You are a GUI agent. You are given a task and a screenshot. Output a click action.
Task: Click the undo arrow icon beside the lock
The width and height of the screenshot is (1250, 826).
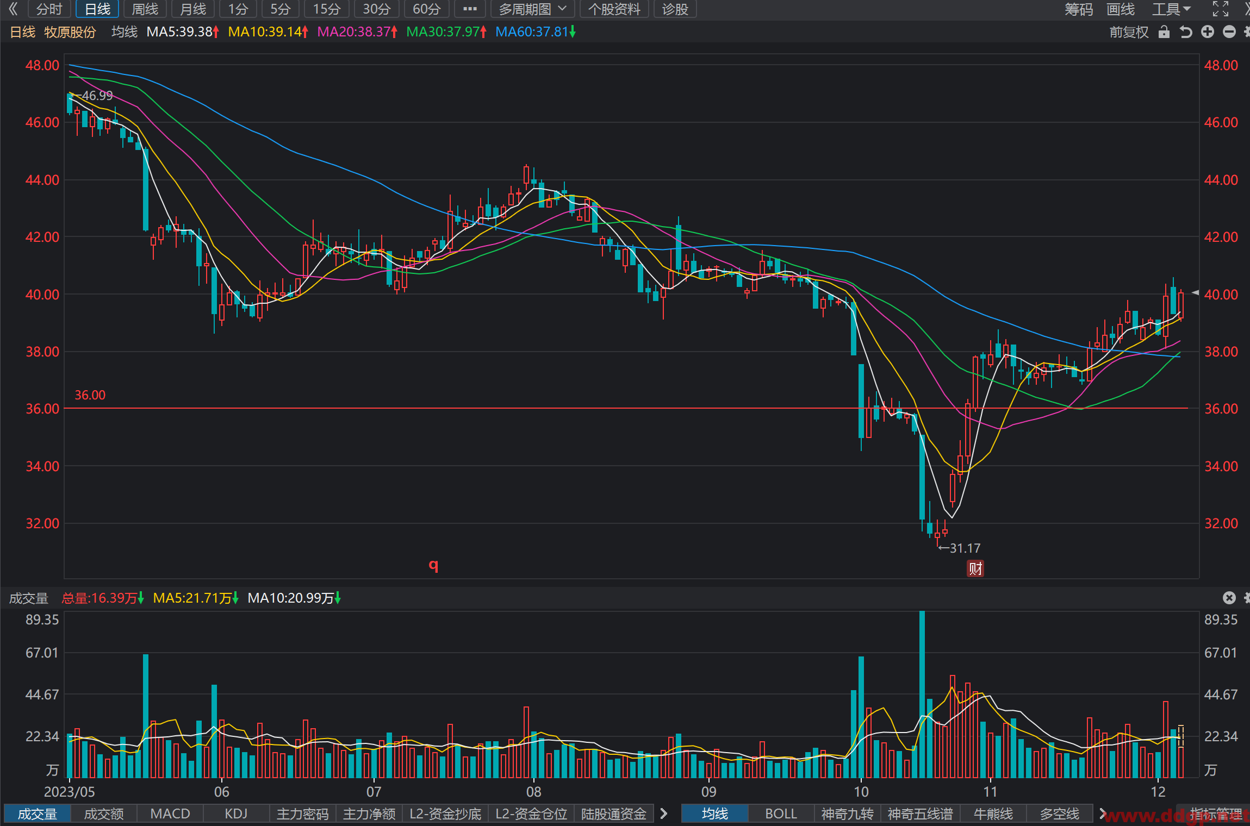[1186, 32]
